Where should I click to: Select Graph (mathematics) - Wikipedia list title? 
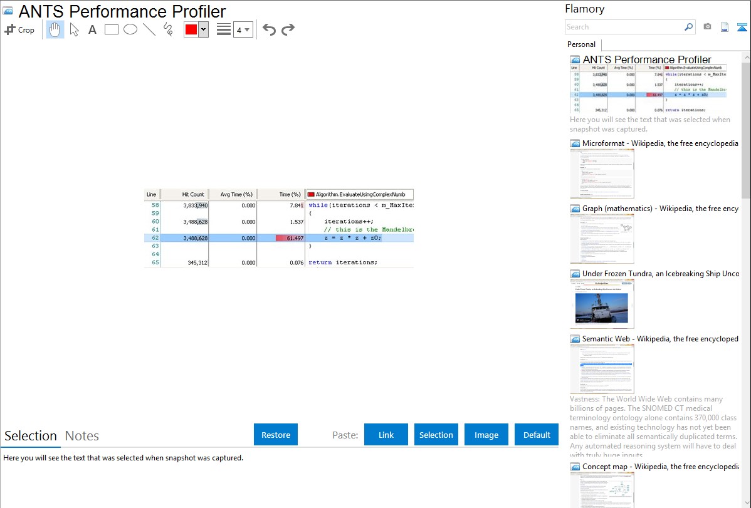[x=660, y=209]
